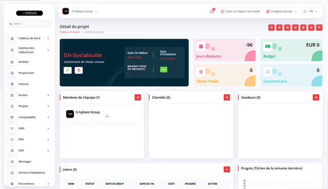Follow the Tableau de bord breadcrumb link
This screenshot has height=189, width=328.
(69, 32)
